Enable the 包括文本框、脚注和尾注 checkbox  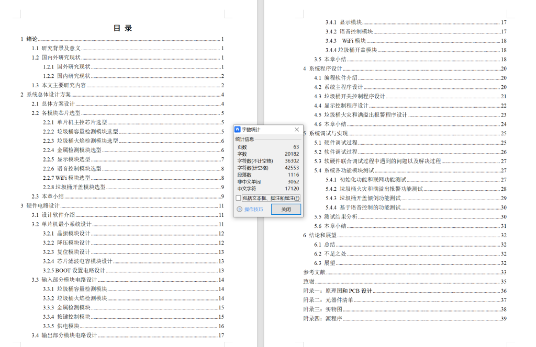coord(239,198)
